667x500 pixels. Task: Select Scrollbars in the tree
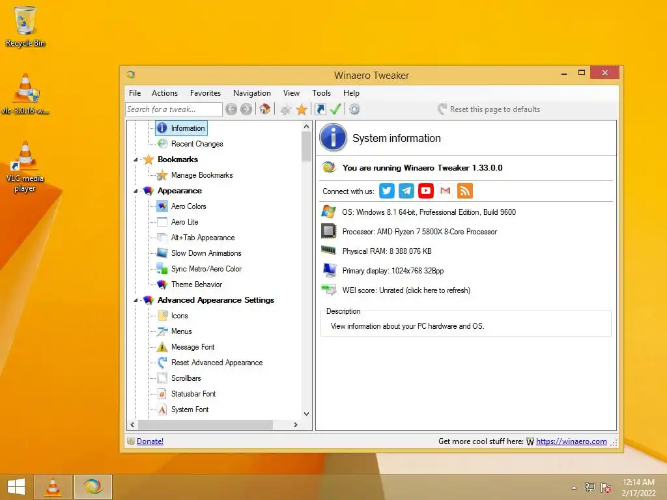[186, 378]
